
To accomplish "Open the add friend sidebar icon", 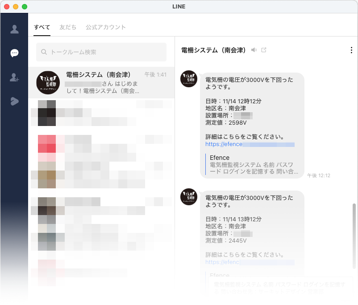I will [14, 77].
